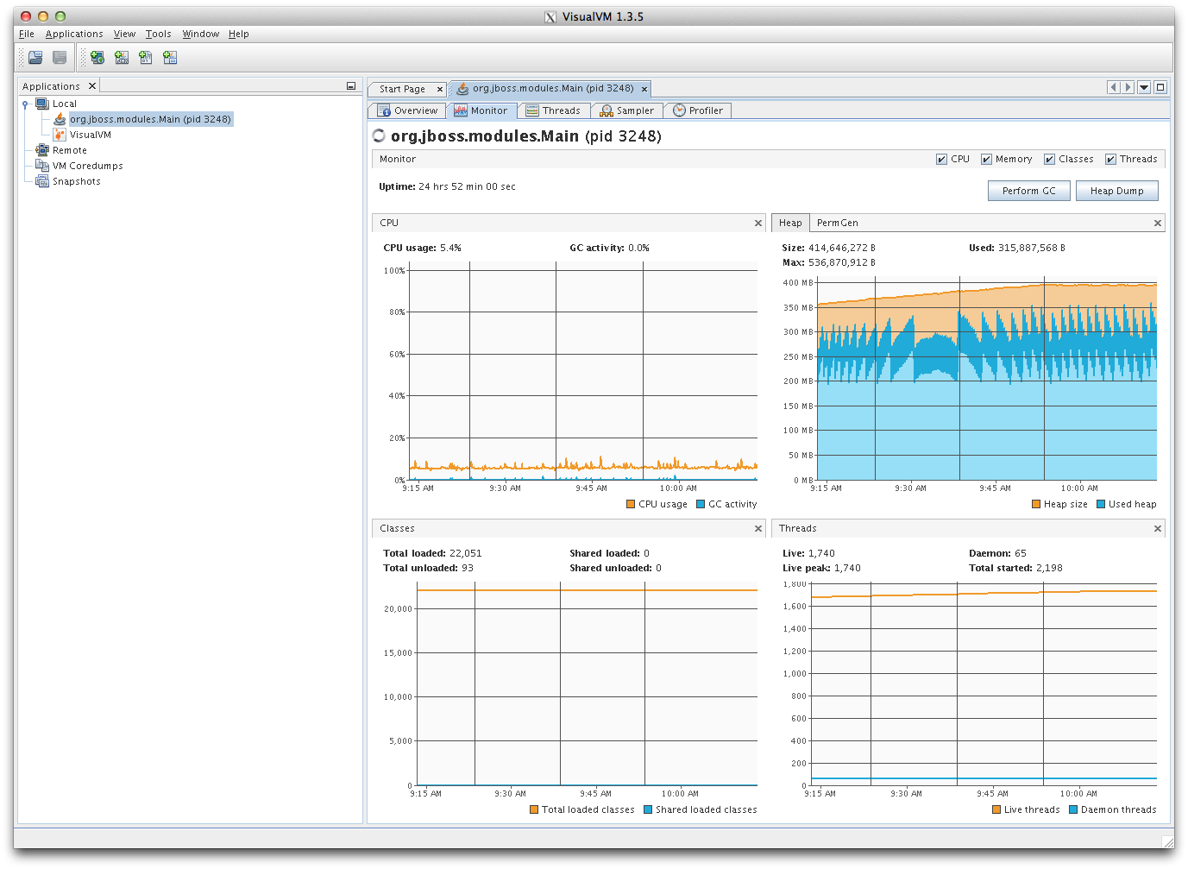Viewport: 1188px width, 869px height.
Task: Close the org.jboss.modules.Main document tab
Action: click(x=644, y=89)
